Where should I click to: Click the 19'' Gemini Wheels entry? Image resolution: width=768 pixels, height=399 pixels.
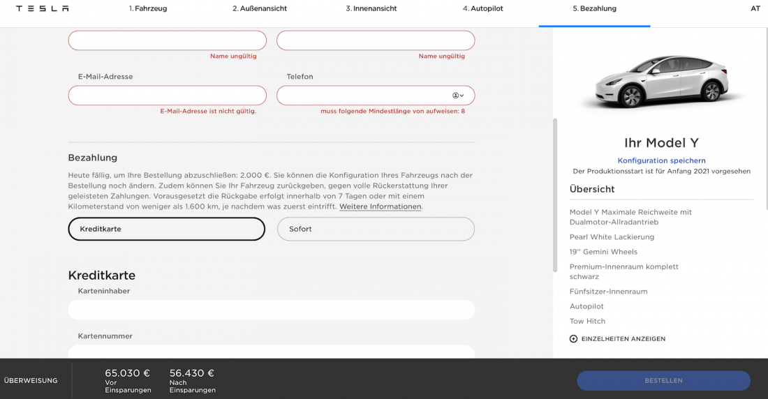[x=603, y=252]
